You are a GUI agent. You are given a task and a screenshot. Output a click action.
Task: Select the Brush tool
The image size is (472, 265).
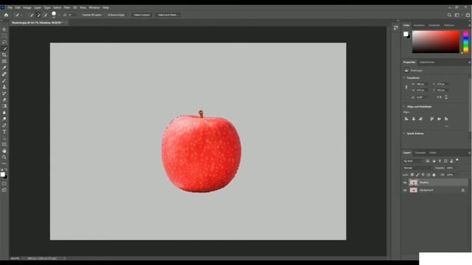coord(4,80)
